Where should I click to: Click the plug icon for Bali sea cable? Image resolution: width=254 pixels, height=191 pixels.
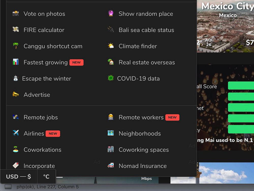[x=111, y=29]
